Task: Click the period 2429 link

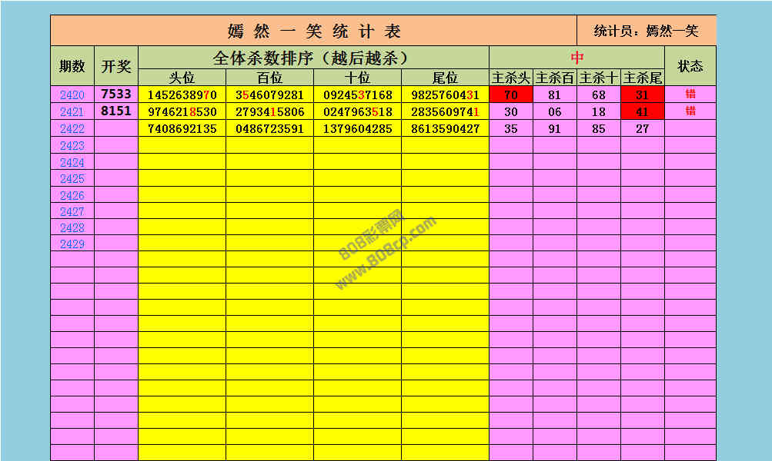Action: (72, 244)
